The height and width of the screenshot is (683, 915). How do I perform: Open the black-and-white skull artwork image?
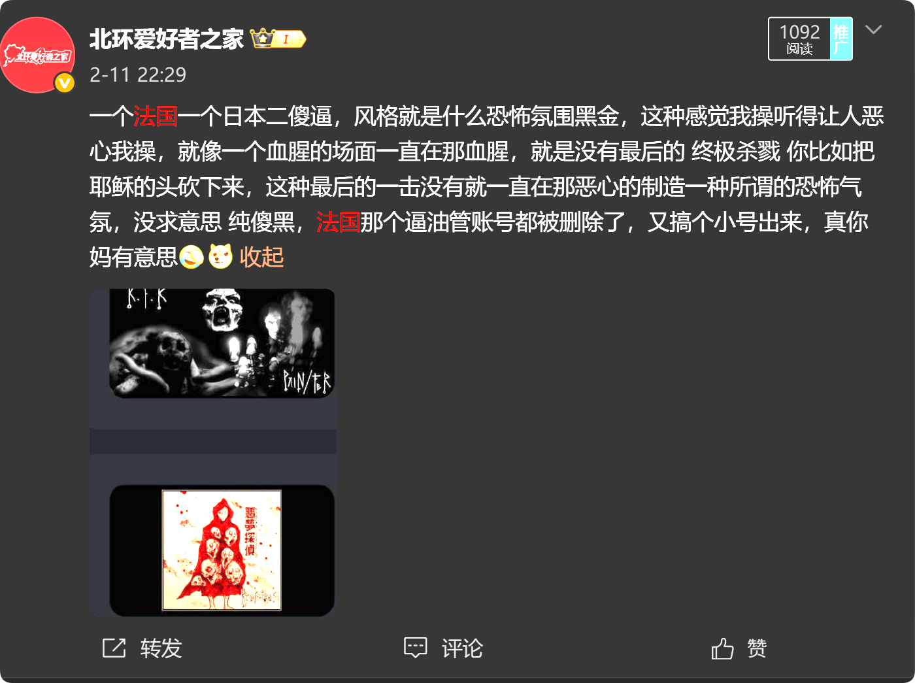222,343
